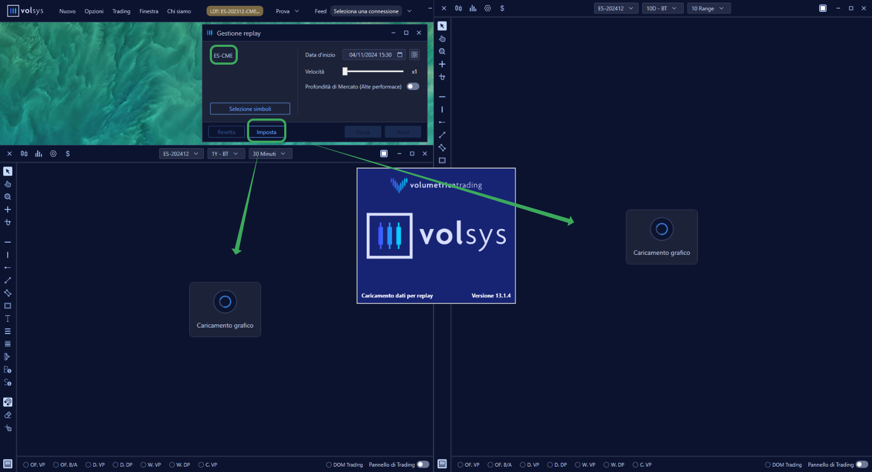This screenshot has width=872, height=472.
Task: Open Prova workspace dropdown
Action: click(287, 11)
